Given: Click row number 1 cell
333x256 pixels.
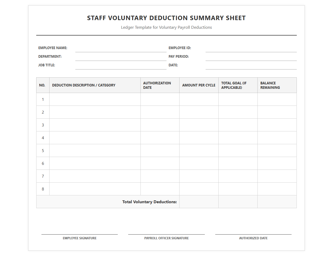Looking at the screenshot, I should tap(43, 99).
